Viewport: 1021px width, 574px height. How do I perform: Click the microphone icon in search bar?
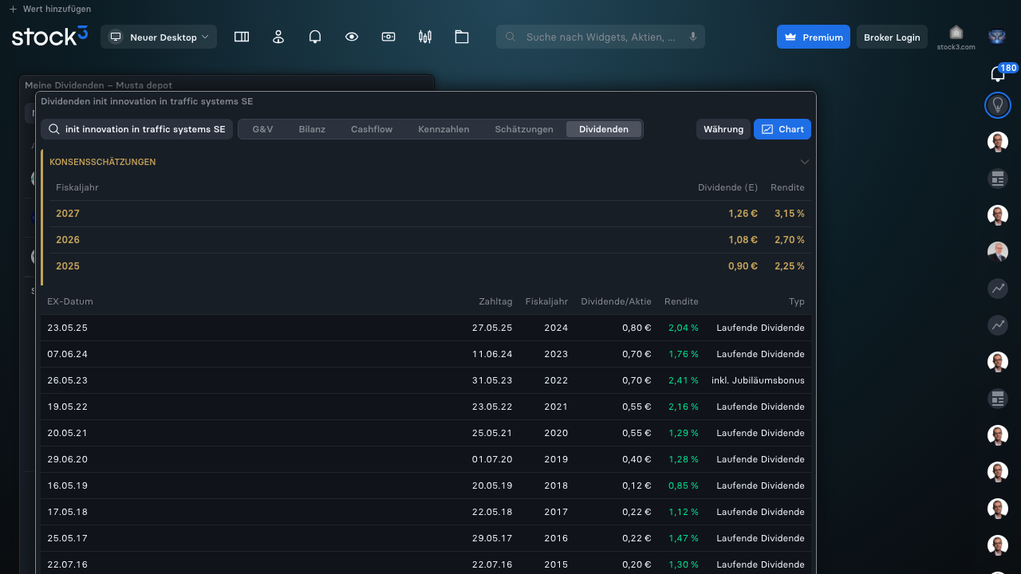(x=693, y=37)
